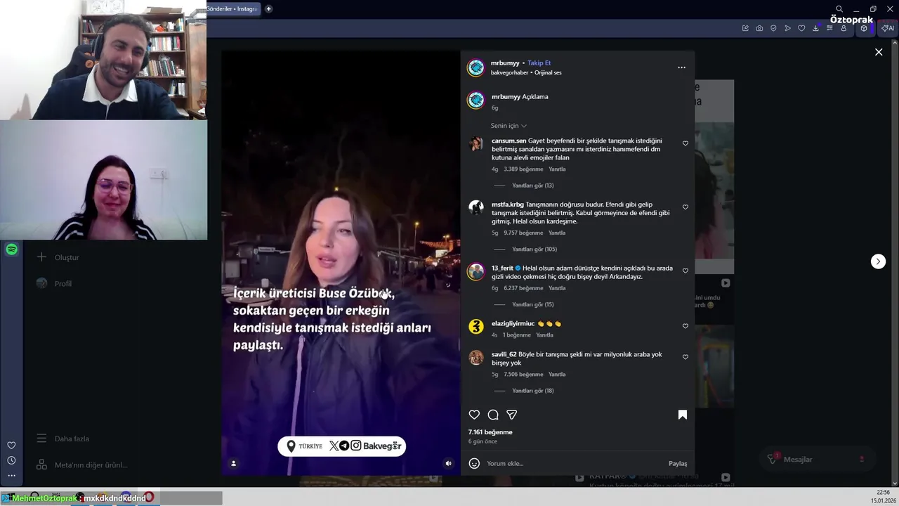This screenshot has width=899, height=506.
Task: Reply to cansum.sen's comment via Yanıtla
Action: (x=557, y=169)
